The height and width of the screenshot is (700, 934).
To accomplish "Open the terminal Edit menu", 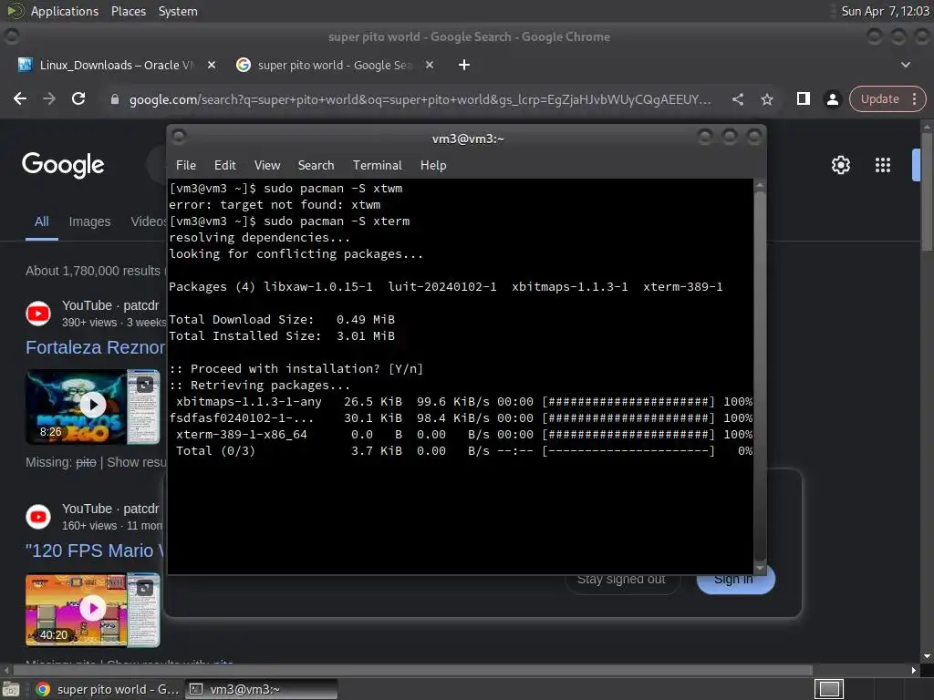I will pyautogui.click(x=224, y=166).
